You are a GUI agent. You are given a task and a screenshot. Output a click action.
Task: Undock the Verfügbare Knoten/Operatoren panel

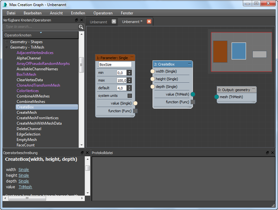pos(76,20)
